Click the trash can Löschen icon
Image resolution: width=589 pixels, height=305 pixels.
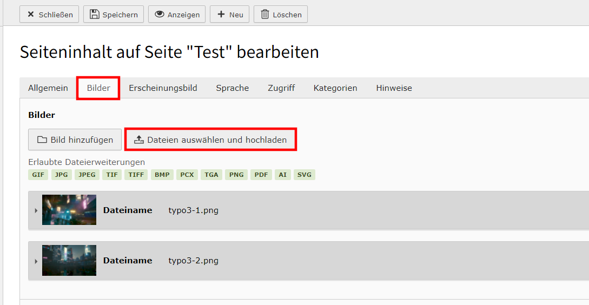(265, 14)
